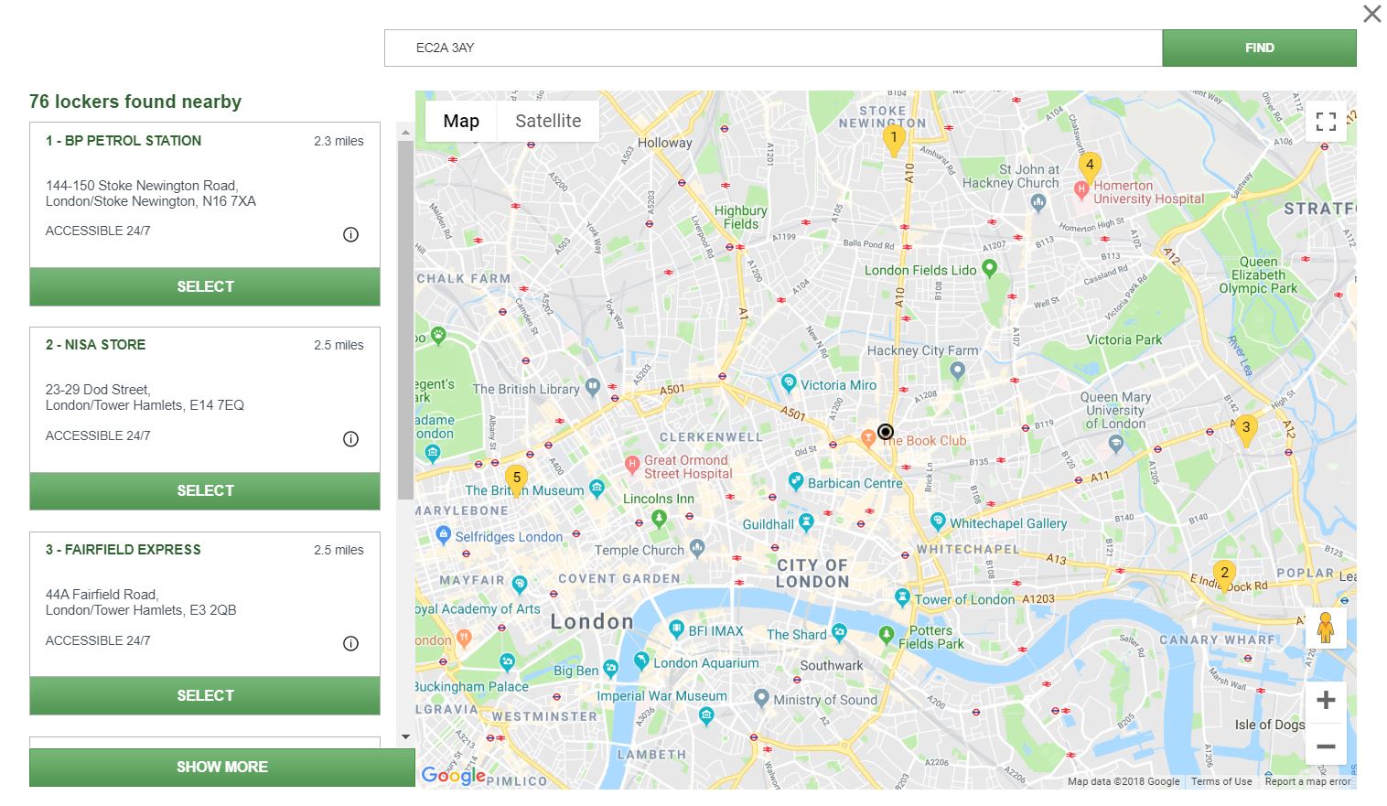Click the London Aquarium map icon

click(641, 661)
